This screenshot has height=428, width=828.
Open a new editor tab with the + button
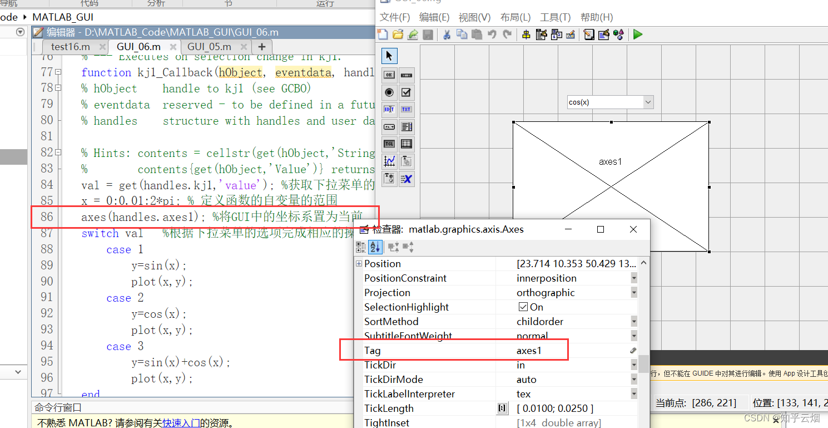[x=261, y=47]
